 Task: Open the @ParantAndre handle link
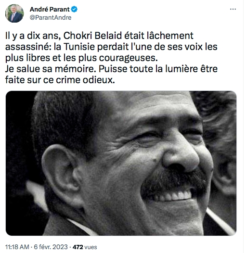pos(51,17)
